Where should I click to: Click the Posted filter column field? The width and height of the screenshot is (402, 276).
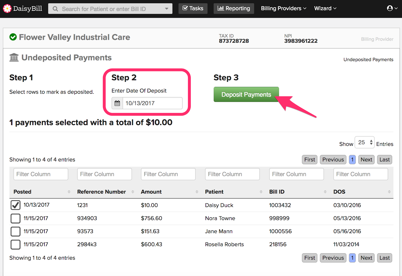[x=41, y=174]
